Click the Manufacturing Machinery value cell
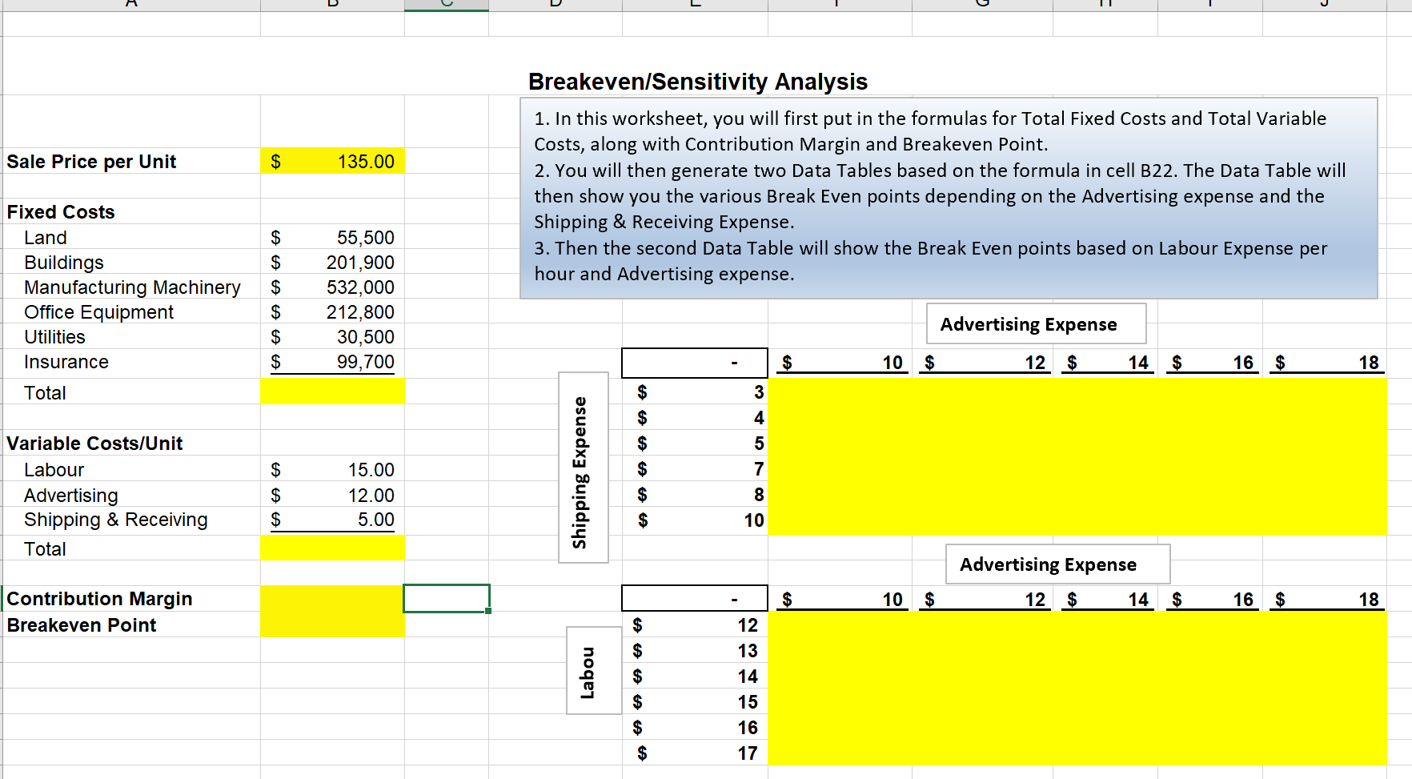Image resolution: width=1412 pixels, height=779 pixels. click(x=332, y=287)
